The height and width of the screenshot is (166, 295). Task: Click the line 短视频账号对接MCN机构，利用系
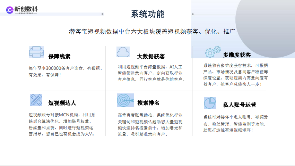click(62, 115)
